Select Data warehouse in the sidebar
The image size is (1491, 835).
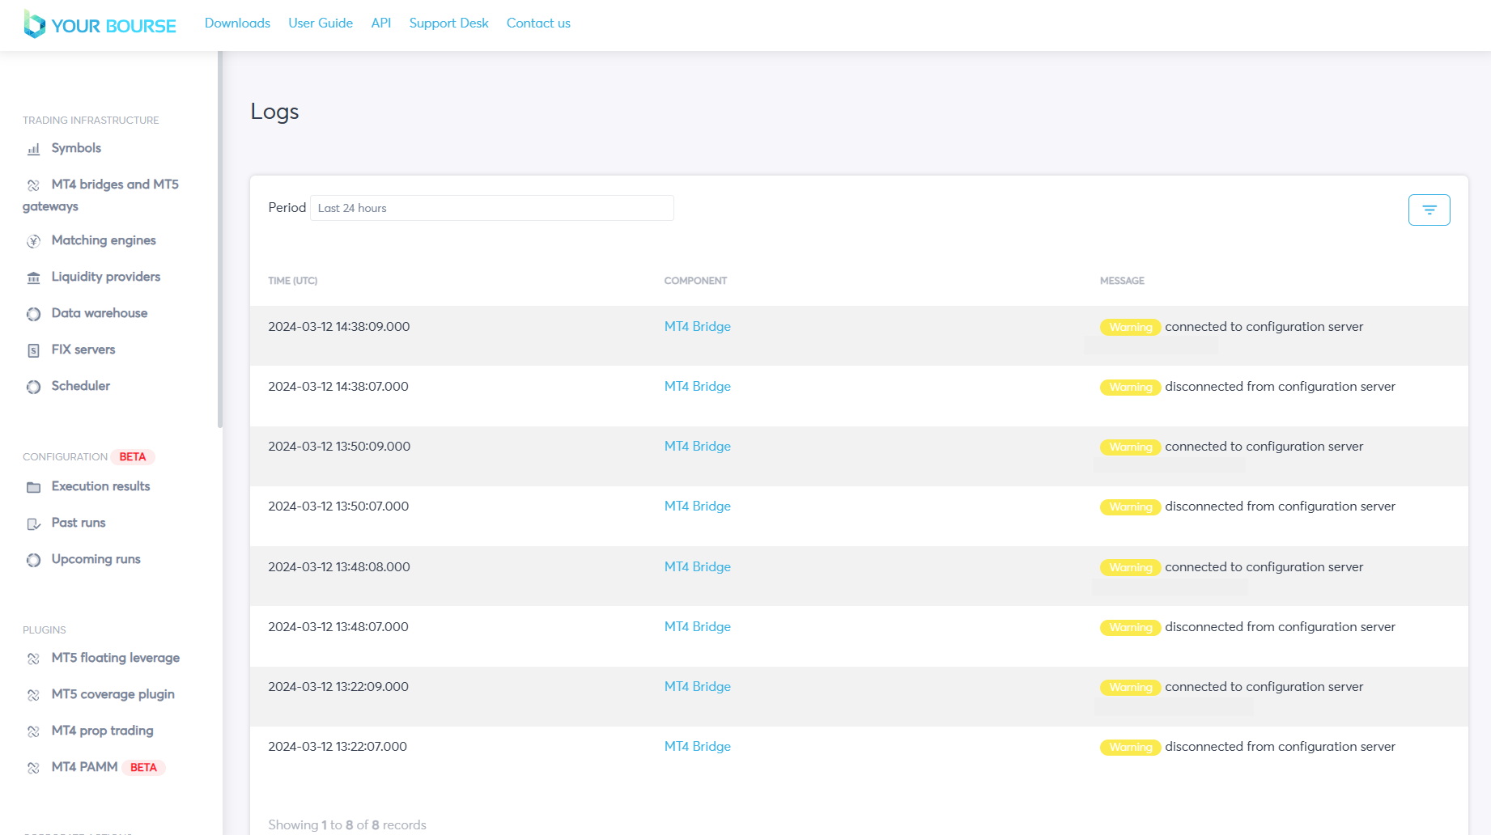(x=99, y=313)
